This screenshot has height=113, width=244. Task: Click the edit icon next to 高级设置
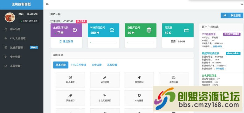click(6, 66)
